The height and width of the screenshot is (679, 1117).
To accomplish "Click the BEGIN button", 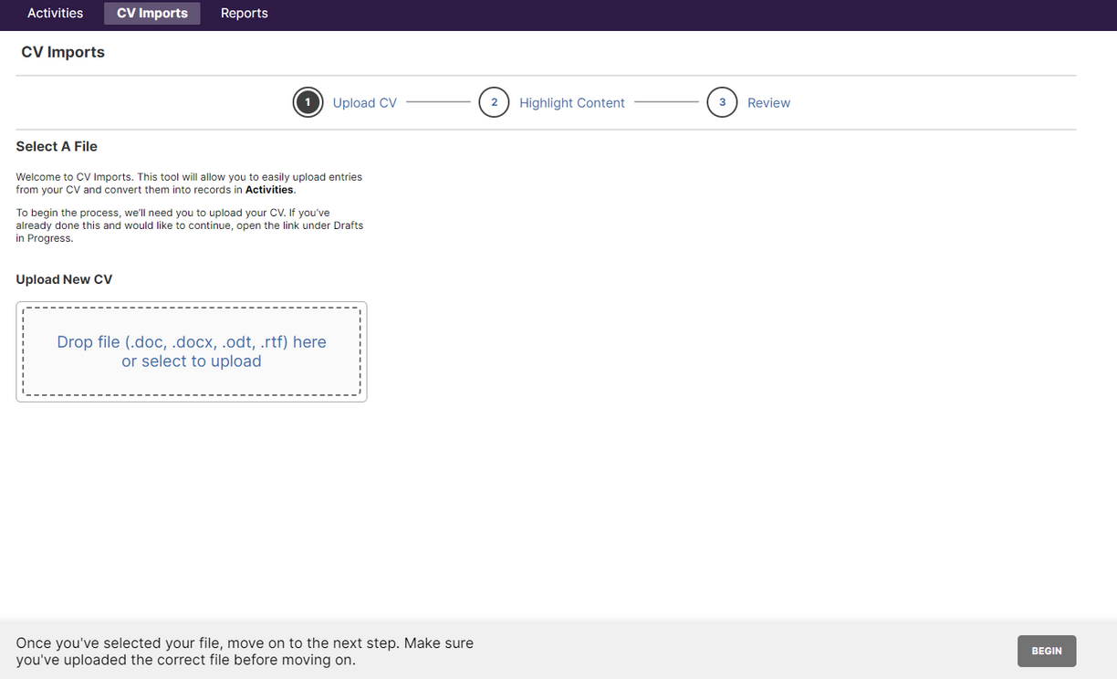I will [x=1047, y=651].
